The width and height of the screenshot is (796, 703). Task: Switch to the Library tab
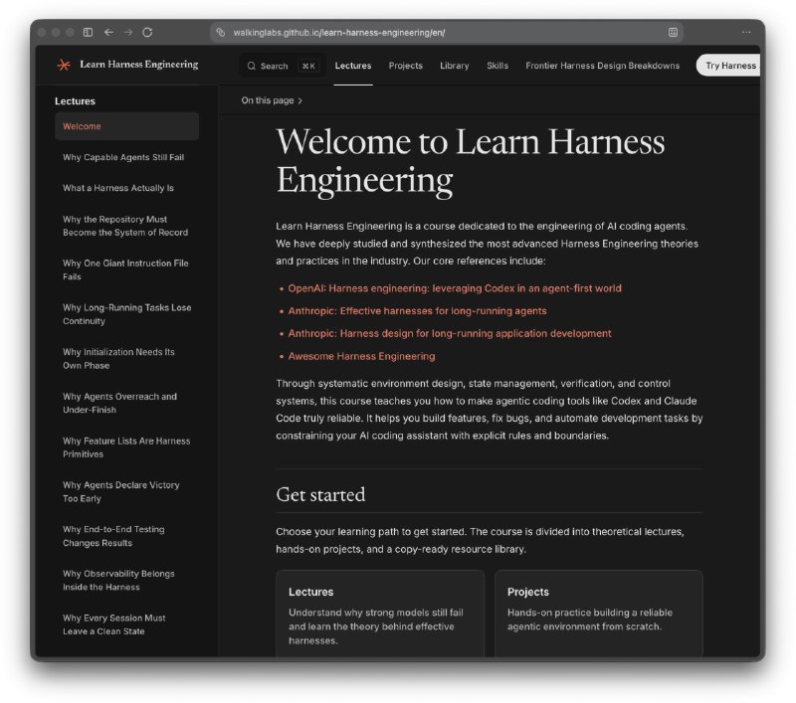point(455,66)
